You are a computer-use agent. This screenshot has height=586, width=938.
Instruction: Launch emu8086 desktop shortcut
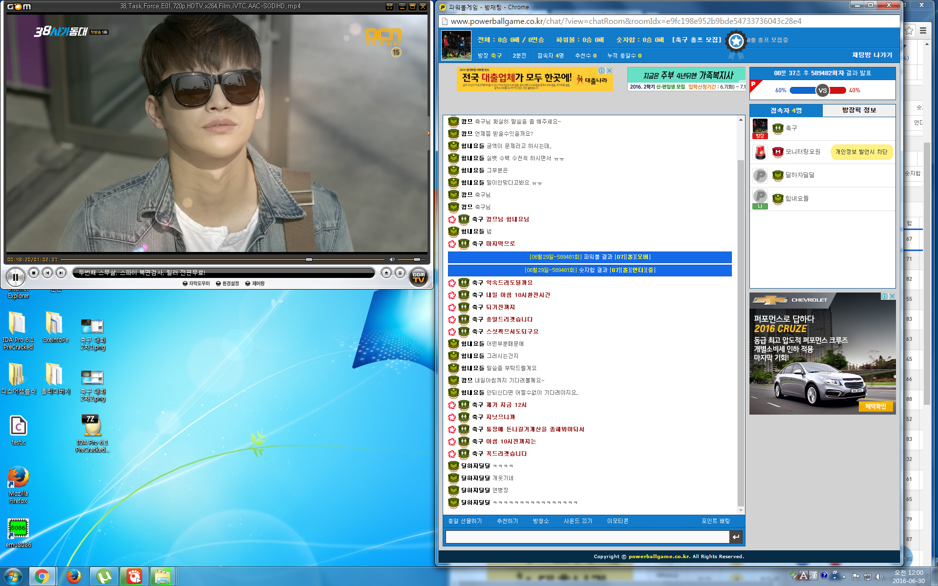coord(18,533)
